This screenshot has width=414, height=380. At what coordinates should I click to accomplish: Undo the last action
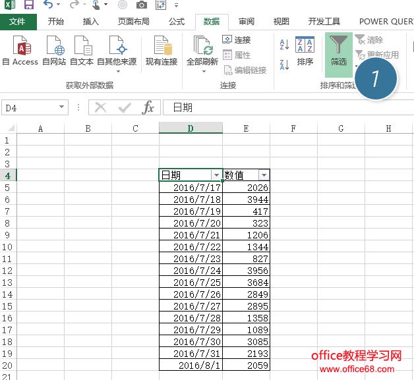tap(48, 5)
